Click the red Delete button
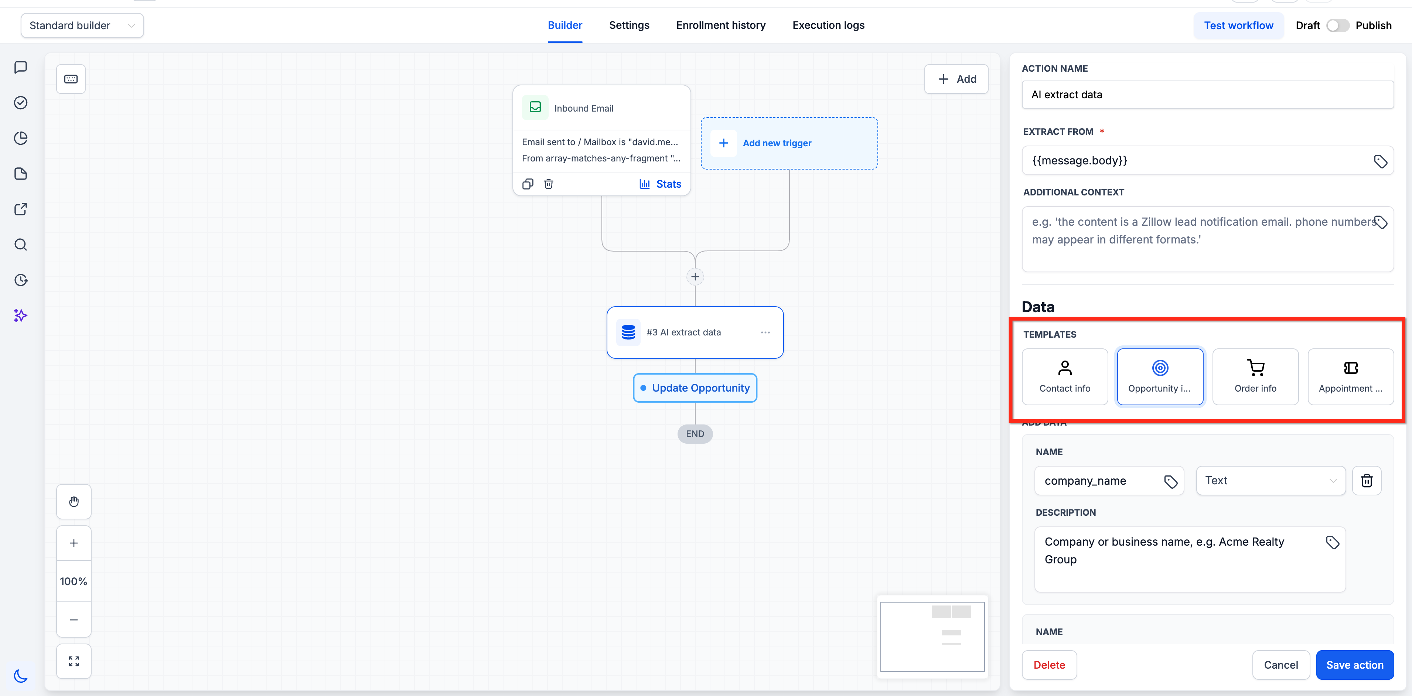Viewport: 1412px width, 696px height. point(1049,665)
